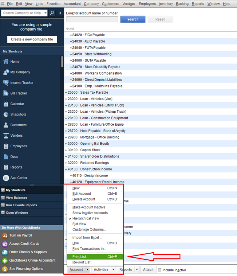Select 24090 Direct Deposit Liabilities
237x276 pixels.
(151, 80)
